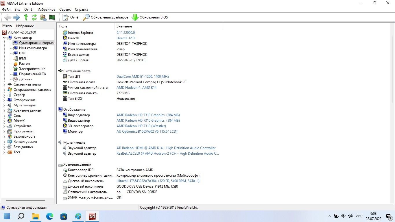
Task: Select Портативный ПК in the tree
Action: pos(32,74)
